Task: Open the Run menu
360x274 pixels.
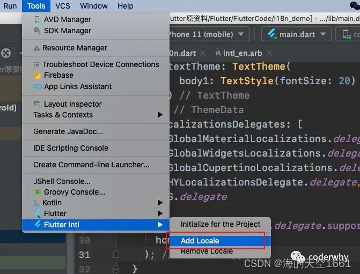Action: pyautogui.click(x=10, y=6)
